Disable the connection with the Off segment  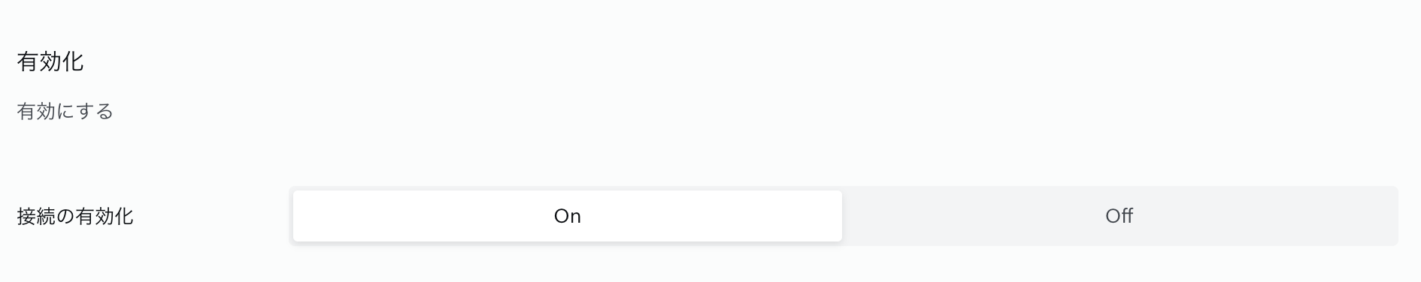(1119, 216)
